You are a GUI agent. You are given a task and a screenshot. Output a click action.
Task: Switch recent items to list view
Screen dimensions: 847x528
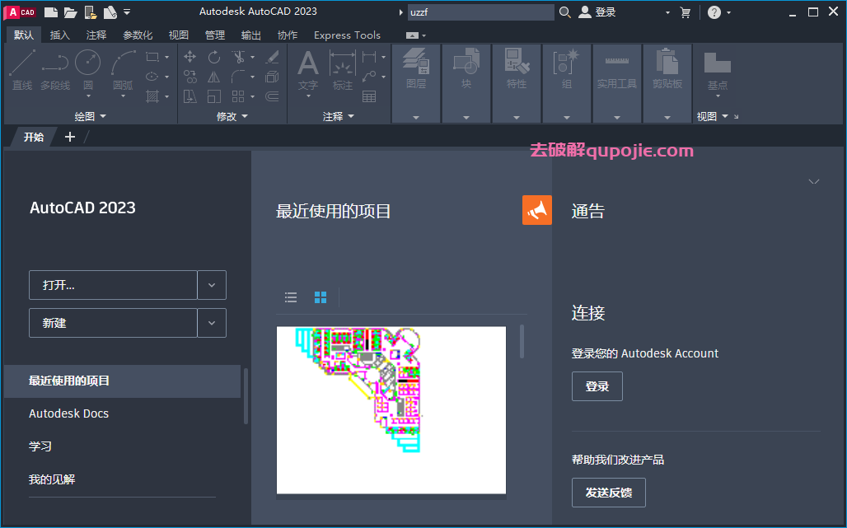point(291,297)
